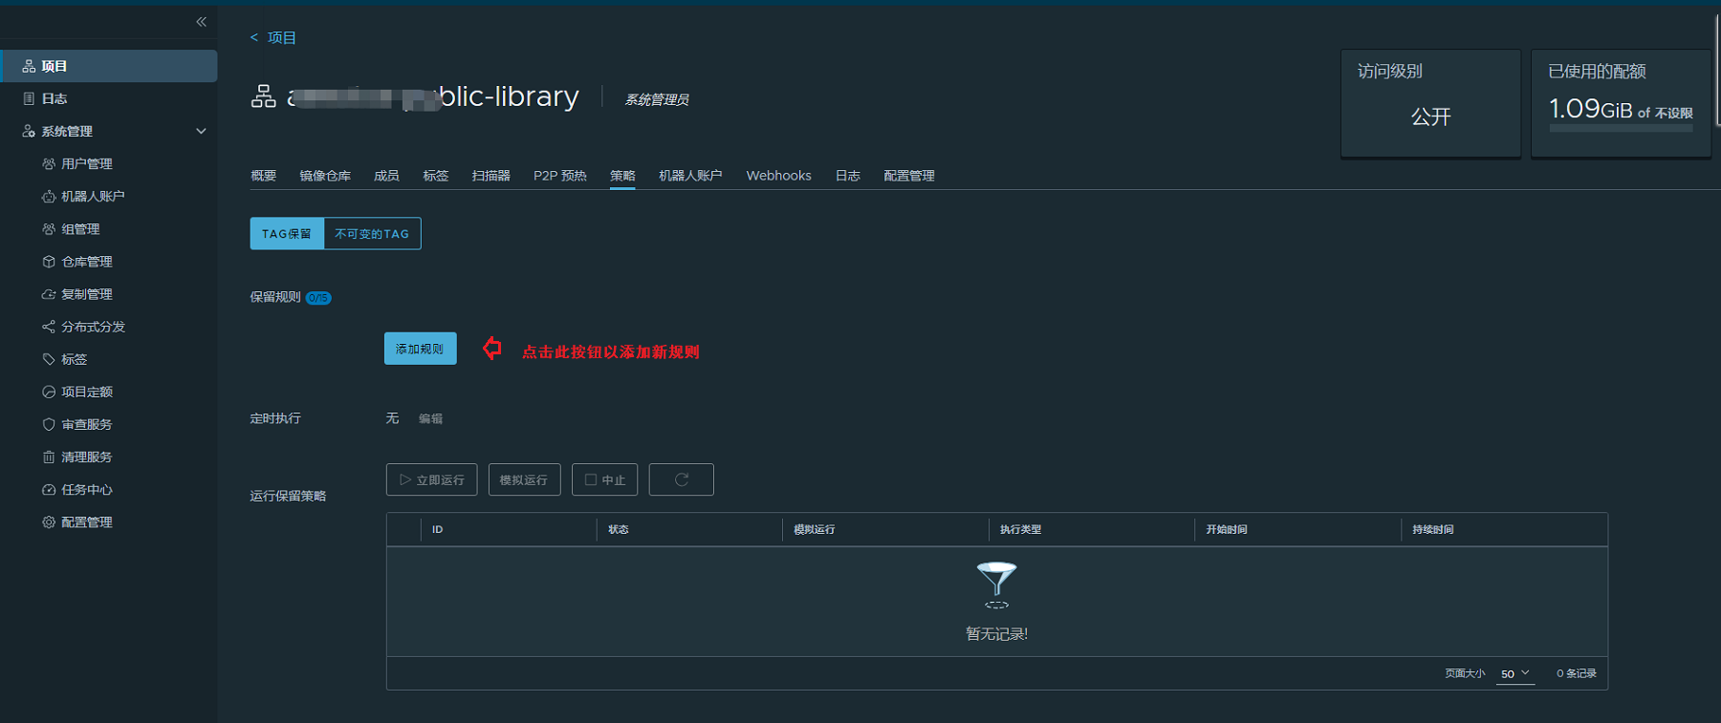The width and height of the screenshot is (1721, 723).
Task: Click the 开始时间 column header
Action: pyautogui.click(x=1227, y=529)
